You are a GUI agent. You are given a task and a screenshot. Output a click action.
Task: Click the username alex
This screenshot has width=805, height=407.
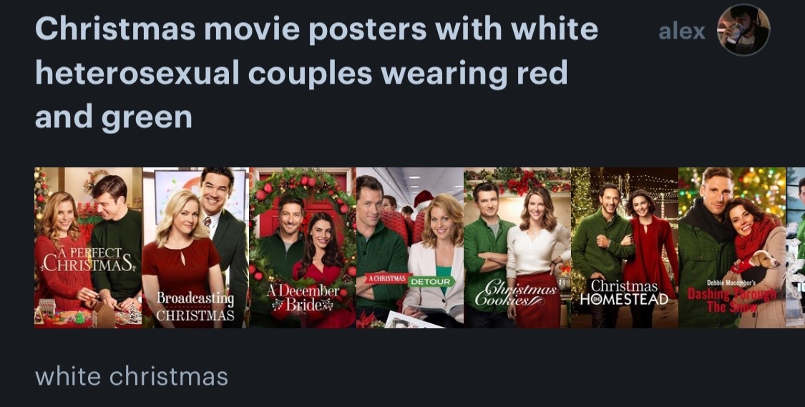pyautogui.click(x=682, y=31)
